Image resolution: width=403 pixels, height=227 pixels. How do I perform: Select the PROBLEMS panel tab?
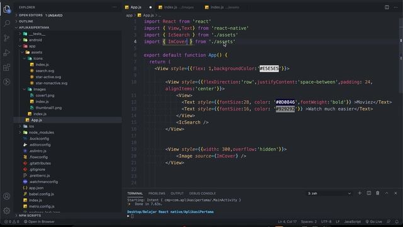[157, 194]
